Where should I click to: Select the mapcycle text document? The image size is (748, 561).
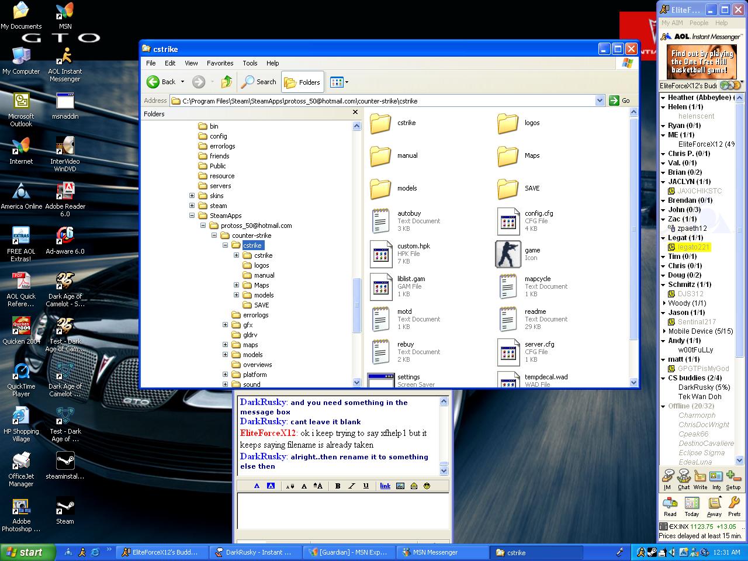coord(508,287)
